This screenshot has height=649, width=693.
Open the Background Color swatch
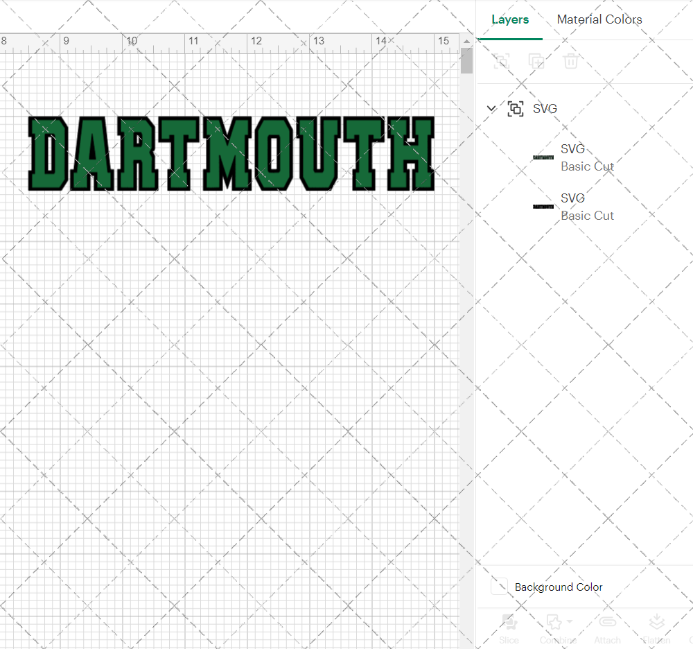[x=500, y=587]
